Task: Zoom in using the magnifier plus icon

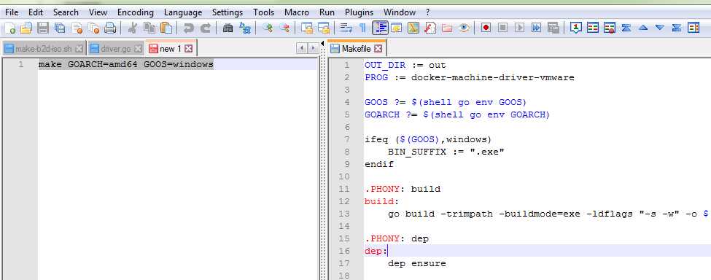Action: (x=268, y=28)
